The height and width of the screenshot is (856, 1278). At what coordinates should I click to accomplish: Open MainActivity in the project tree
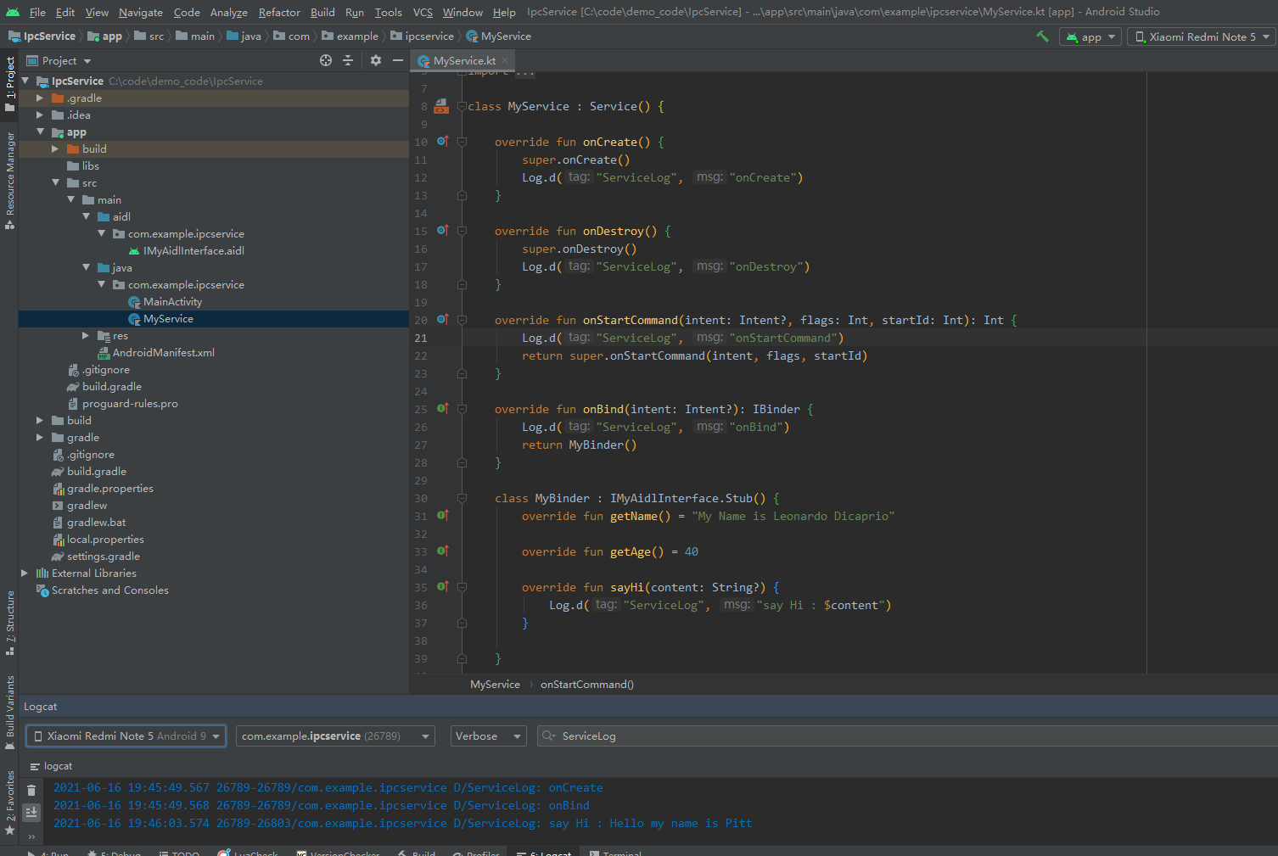172,302
